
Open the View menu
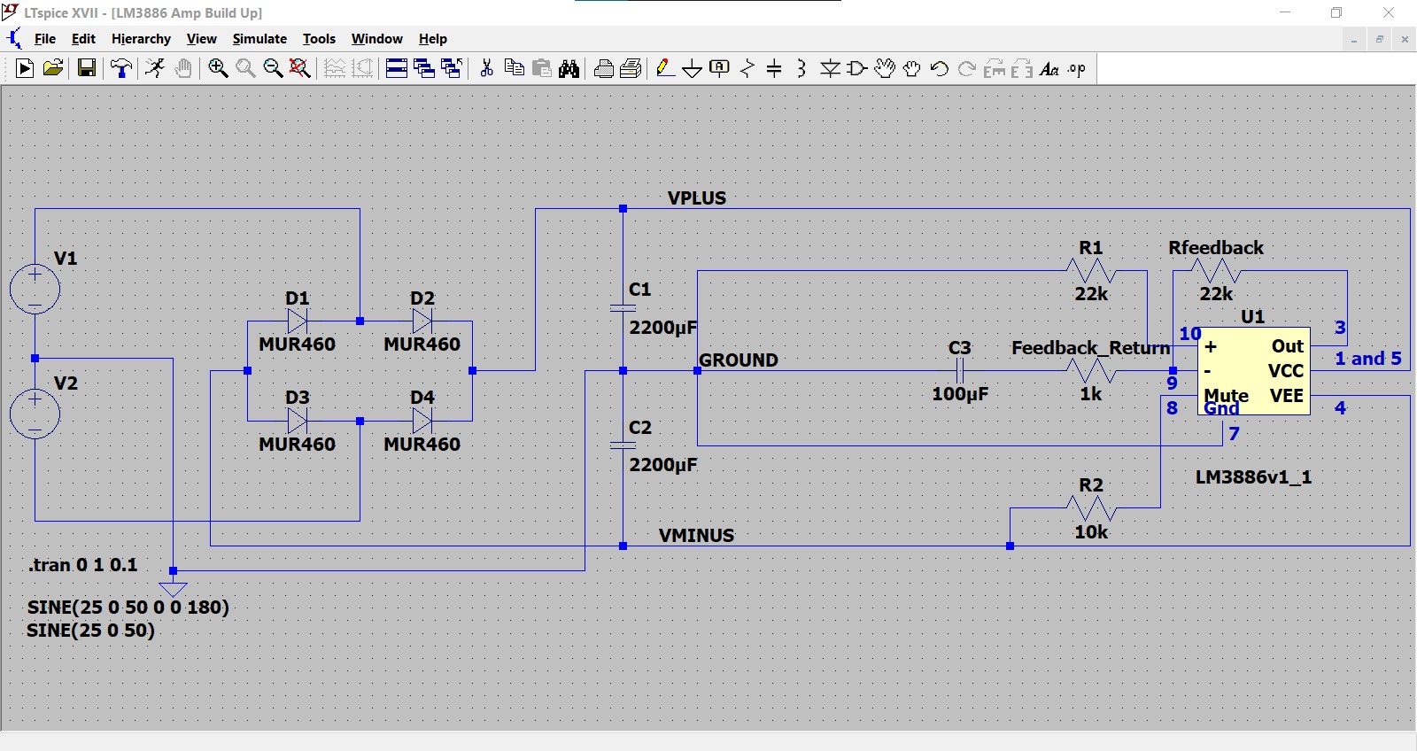201,39
